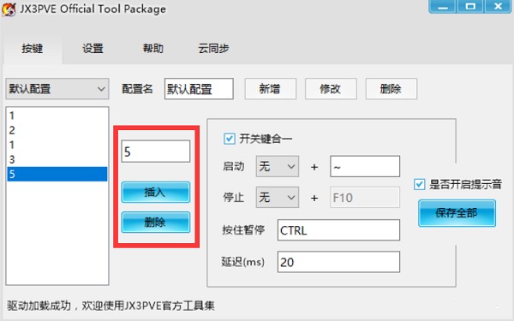Click the 新增 button
The image size is (514, 321).
[x=270, y=89]
